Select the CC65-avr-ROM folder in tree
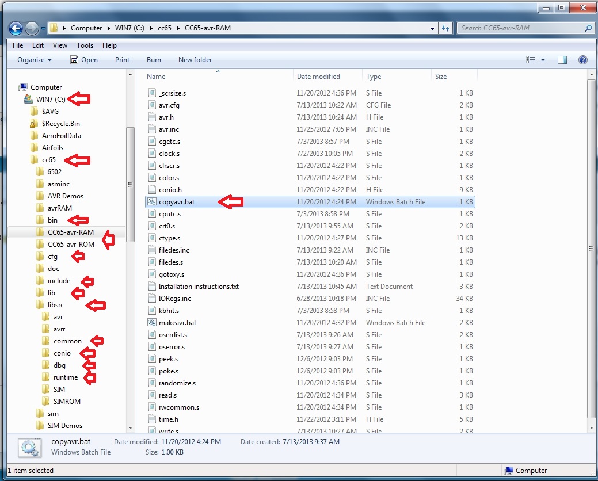 (x=71, y=245)
